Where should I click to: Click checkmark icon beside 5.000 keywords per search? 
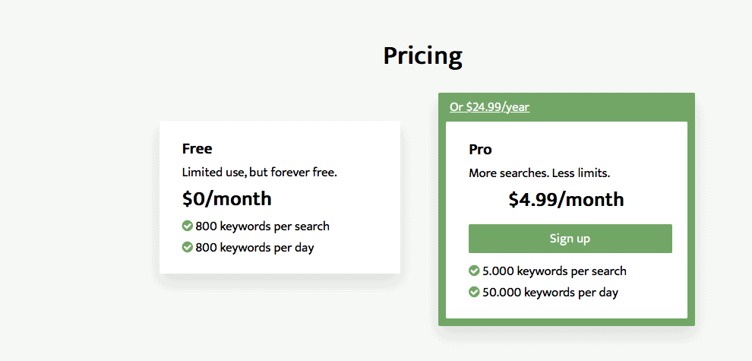coord(474,271)
